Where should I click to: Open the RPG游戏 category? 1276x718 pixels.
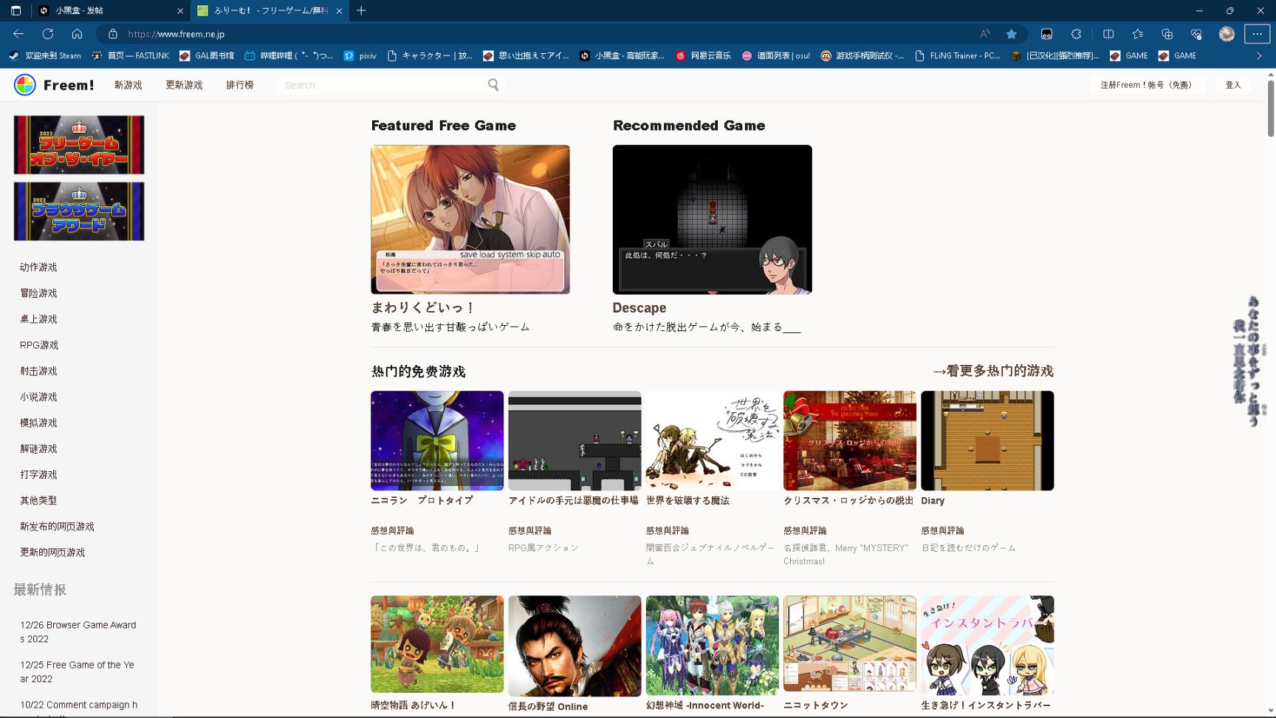(39, 345)
